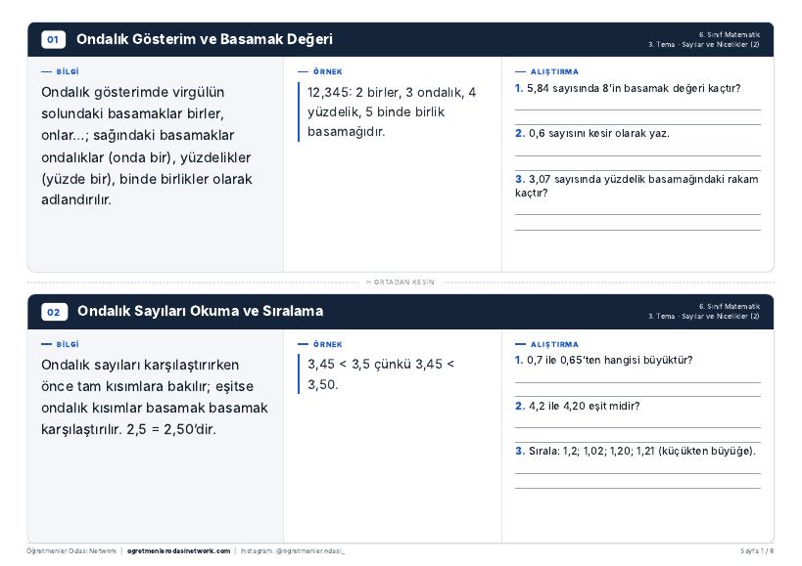Click the answer line under 0,7 ile 0,65 question
Viewport: 802px width, 566px height.
point(637,382)
